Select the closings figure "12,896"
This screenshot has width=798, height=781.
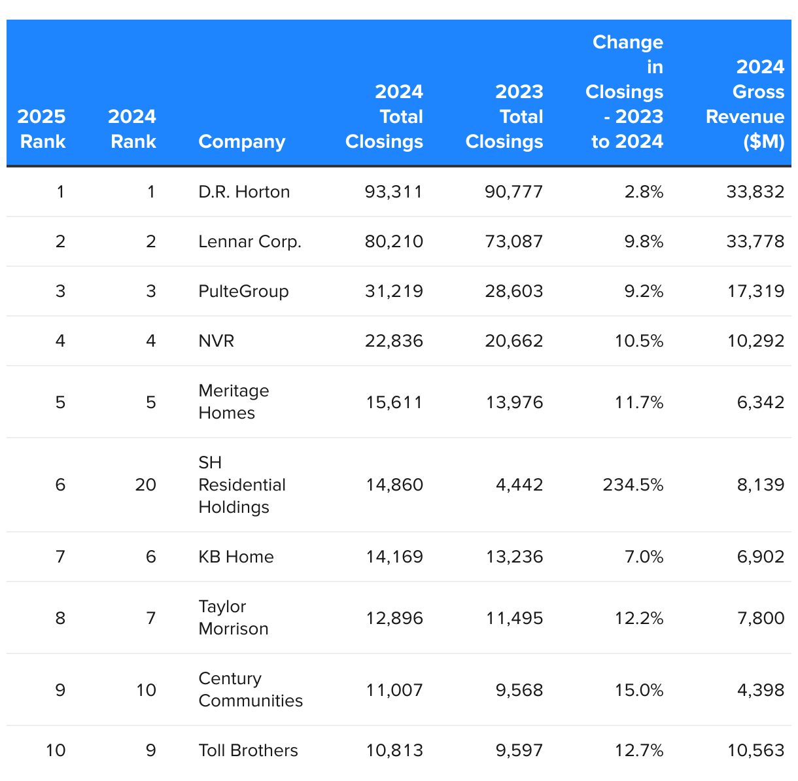(x=394, y=617)
